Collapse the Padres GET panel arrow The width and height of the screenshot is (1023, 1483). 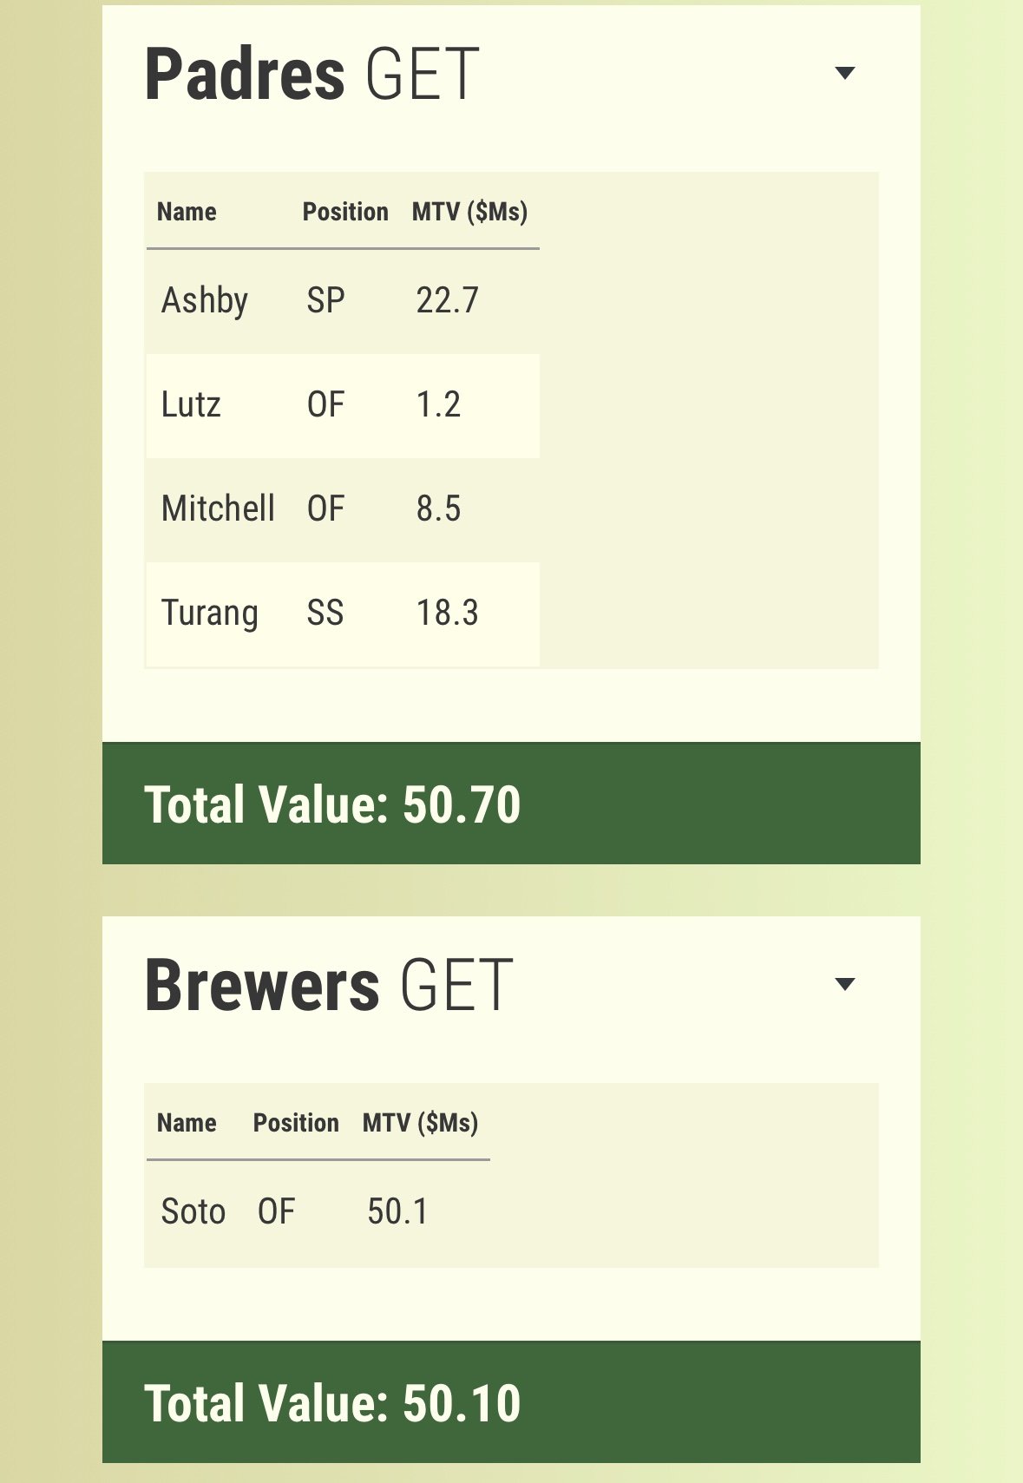click(844, 73)
